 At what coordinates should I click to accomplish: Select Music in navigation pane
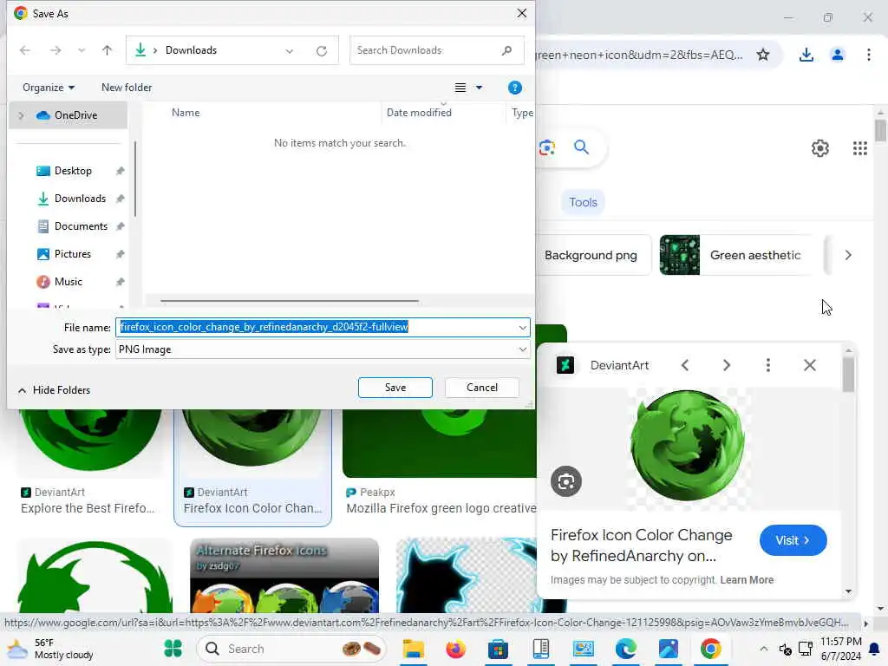tap(69, 282)
